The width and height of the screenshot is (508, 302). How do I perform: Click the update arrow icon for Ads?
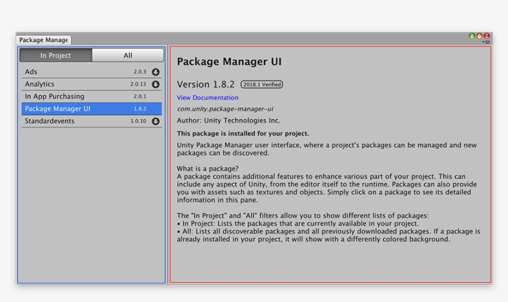point(155,72)
